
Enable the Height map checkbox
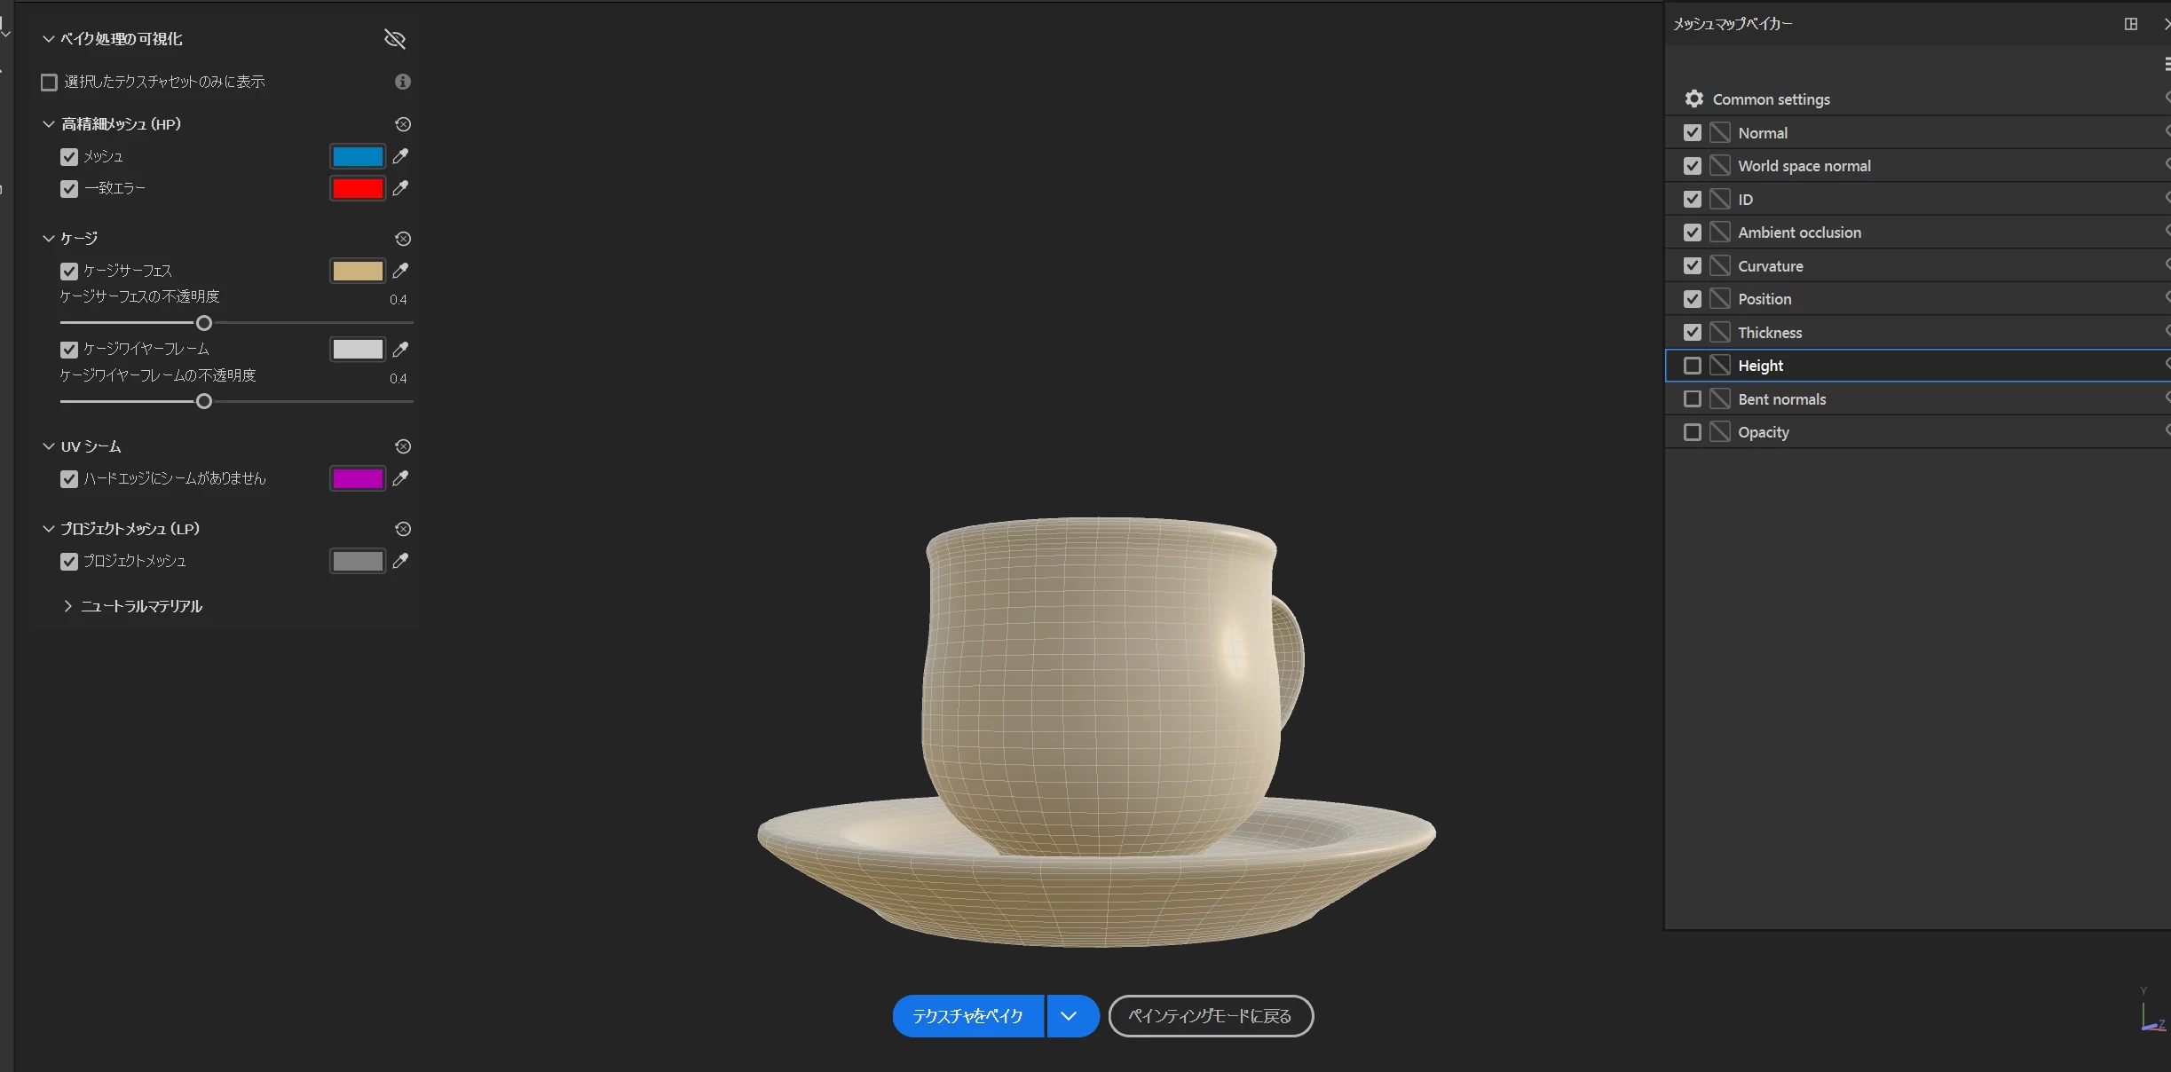(x=1693, y=366)
